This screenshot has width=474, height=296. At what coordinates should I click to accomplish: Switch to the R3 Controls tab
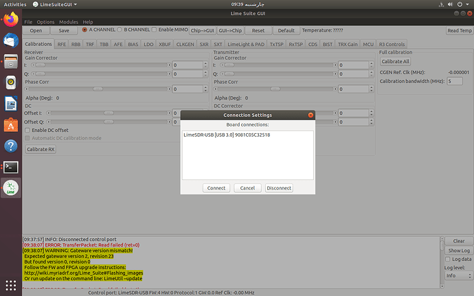click(392, 44)
